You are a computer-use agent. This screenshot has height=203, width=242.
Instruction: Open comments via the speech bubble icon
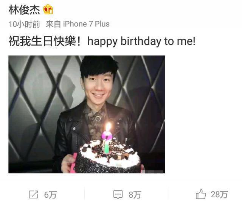[x=118, y=195]
